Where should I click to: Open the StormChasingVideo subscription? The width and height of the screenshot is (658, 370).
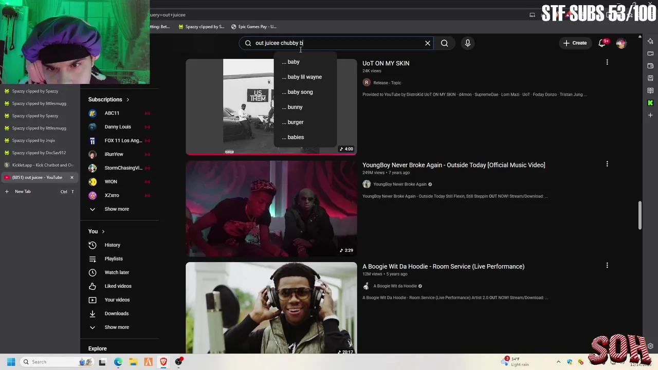tap(119, 168)
